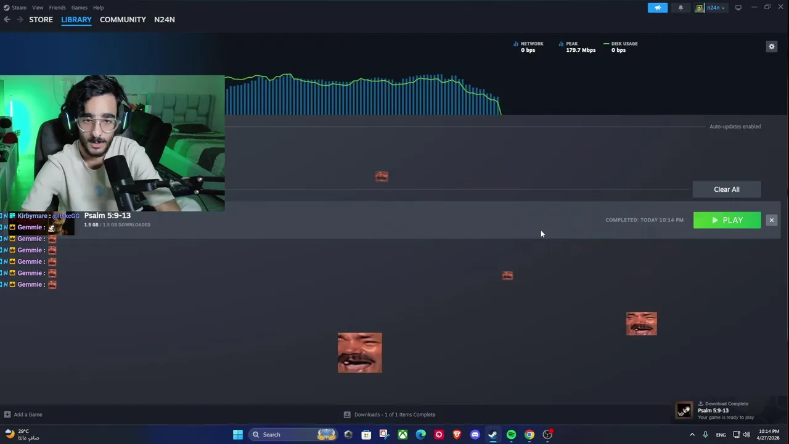Screen dimensions: 789x444
Task: Open Spotify from taskbar
Action: (x=511, y=435)
